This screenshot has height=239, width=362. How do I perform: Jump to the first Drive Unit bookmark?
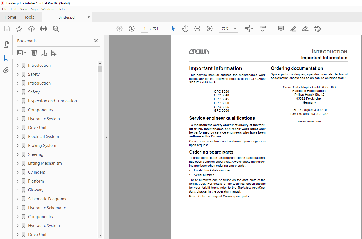point(37,128)
